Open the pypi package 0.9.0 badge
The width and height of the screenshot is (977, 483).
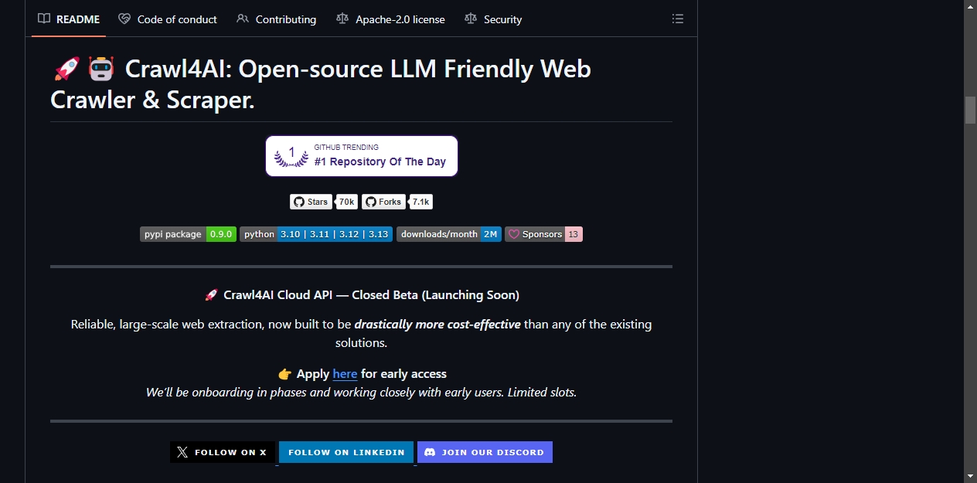(x=188, y=234)
